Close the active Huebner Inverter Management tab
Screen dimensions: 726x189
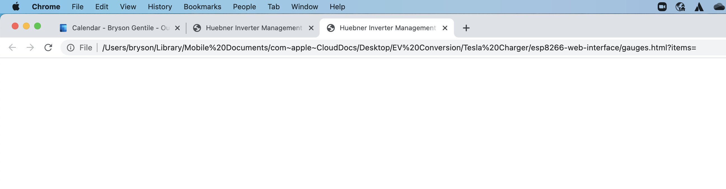point(445,28)
